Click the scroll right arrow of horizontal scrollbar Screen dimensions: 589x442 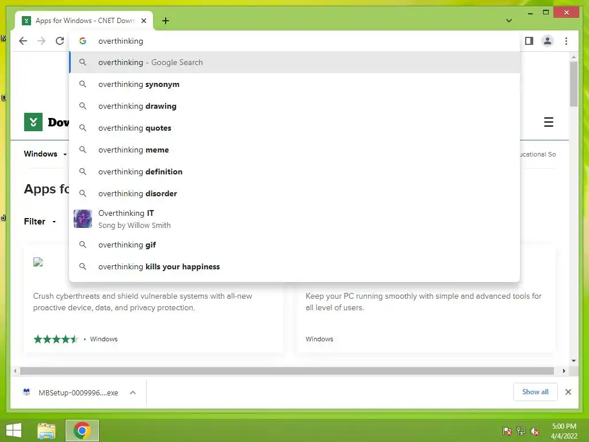[x=564, y=371]
